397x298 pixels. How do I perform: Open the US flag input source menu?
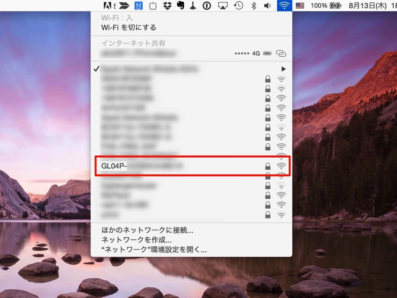click(x=300, y=5)
